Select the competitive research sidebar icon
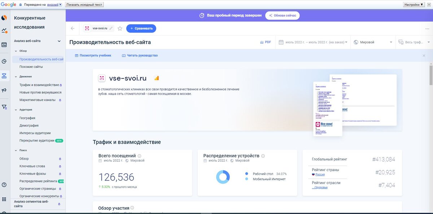The image size is (433, 214). point(4,76)
